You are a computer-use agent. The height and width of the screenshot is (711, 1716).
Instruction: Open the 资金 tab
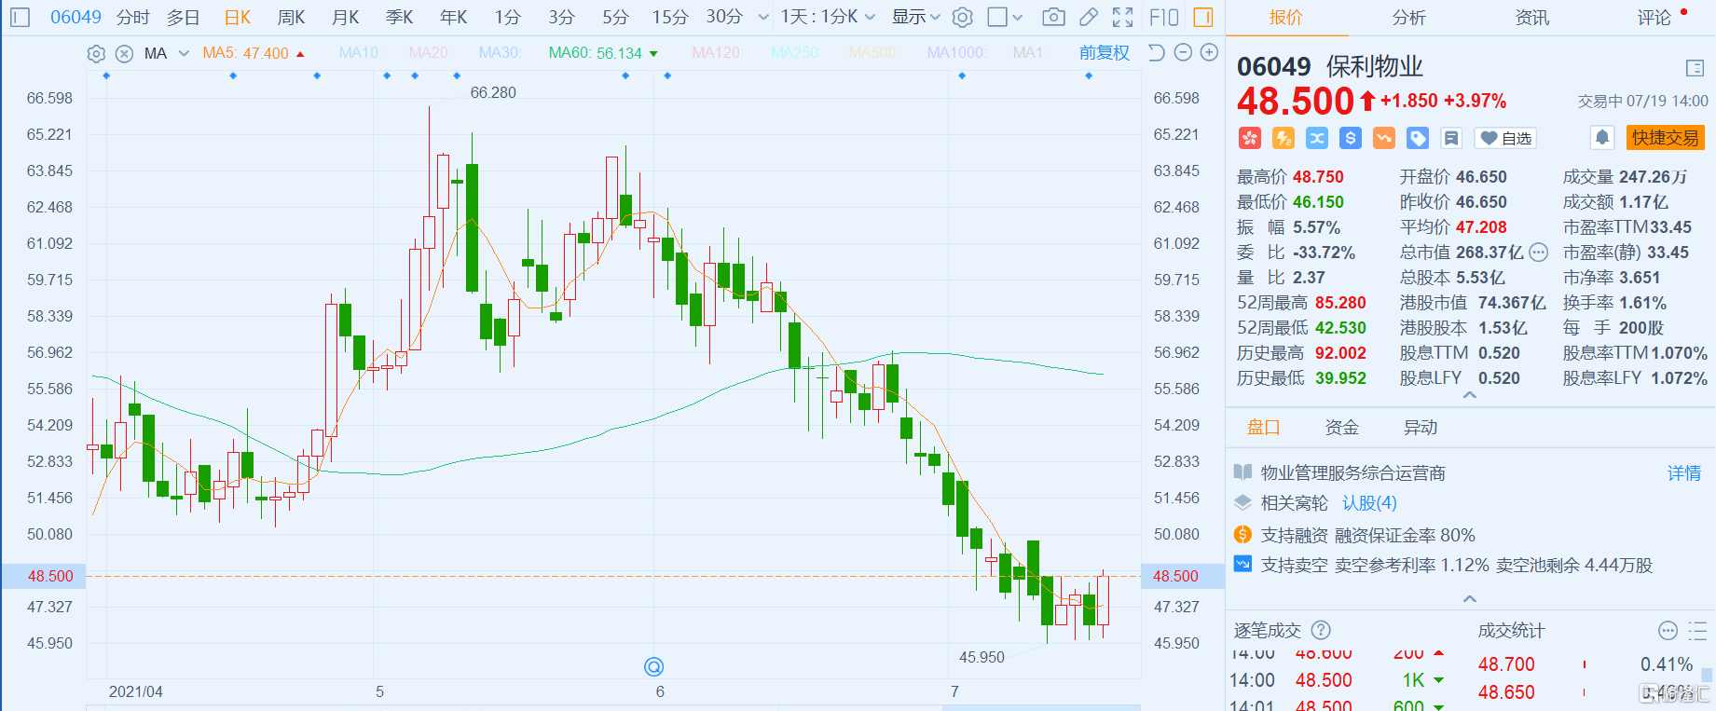click(x=1341, y=427)
